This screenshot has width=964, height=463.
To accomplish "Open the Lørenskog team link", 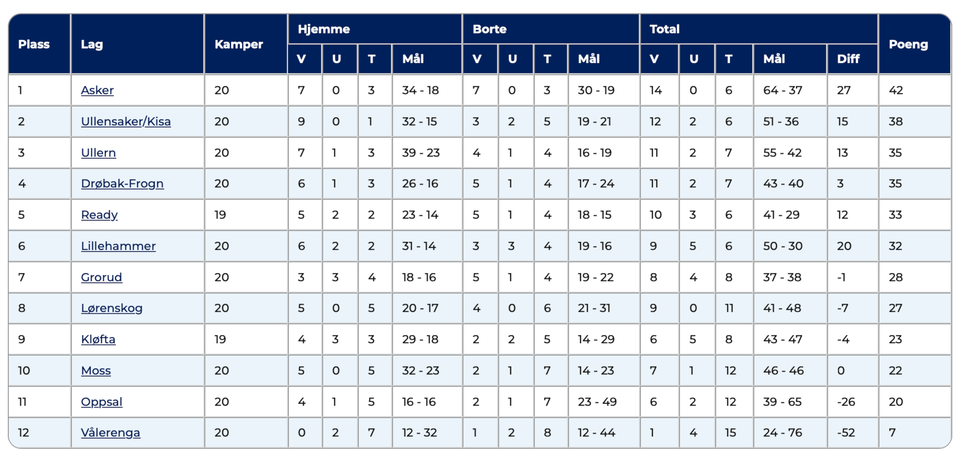I will (x=111, y=308).
